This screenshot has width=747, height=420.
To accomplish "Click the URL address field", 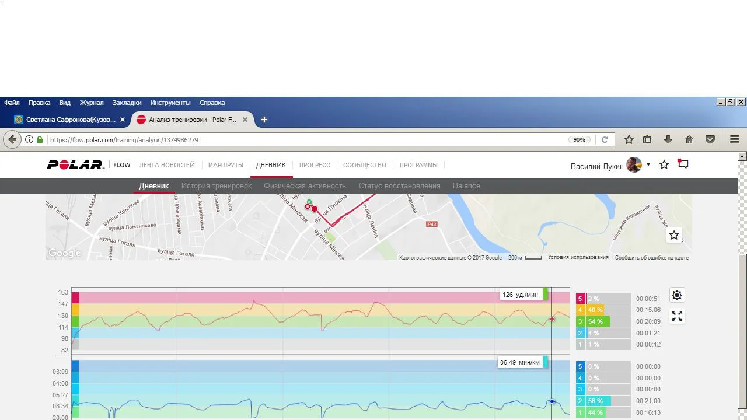I will [x=303, y=140].
